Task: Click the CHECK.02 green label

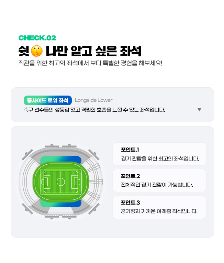Action: point(37,38)
